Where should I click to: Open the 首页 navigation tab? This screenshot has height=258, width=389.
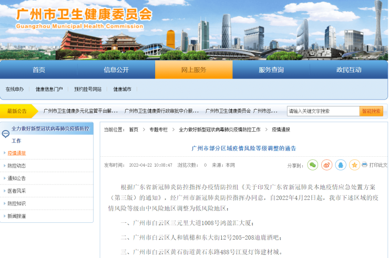(x=39, y=70)
